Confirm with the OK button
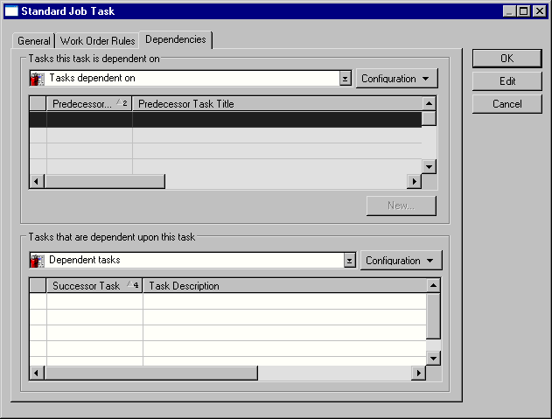 (x=507, y=59)
